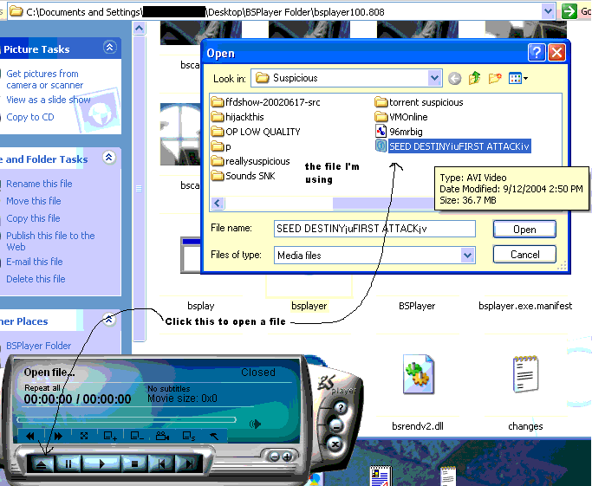Click the pause button in BSPlayer
Viewport: 592px width, 486px height.
[68, 463]
